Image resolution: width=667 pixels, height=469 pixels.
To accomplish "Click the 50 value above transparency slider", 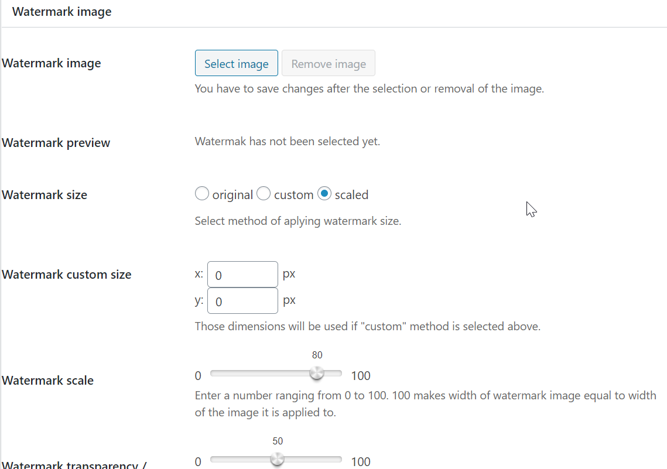I will pos(278,441).
